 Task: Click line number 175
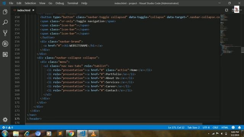pyautogui.click(x=17, y=119)
